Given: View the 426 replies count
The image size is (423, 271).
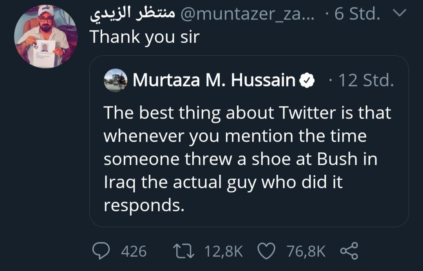Looking at the screenshot, I should pyautogui.click(x=134, y=251).
